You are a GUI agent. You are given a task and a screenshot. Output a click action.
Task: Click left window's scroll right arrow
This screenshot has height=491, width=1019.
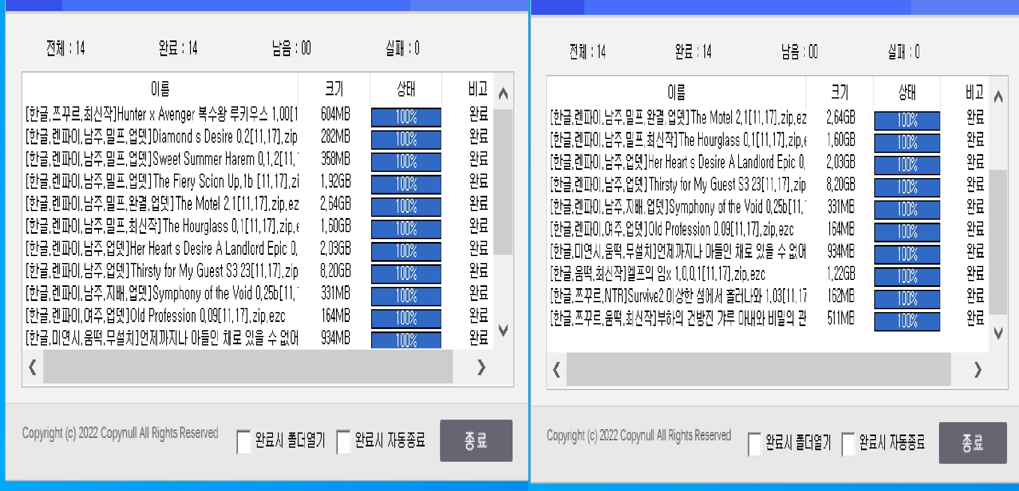(481, 367)
